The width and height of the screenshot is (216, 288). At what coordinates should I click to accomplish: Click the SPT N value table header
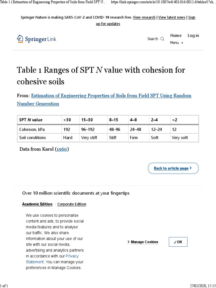31,120
